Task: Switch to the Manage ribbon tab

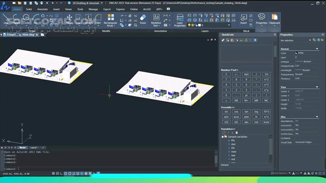Action: coord(93,9)
